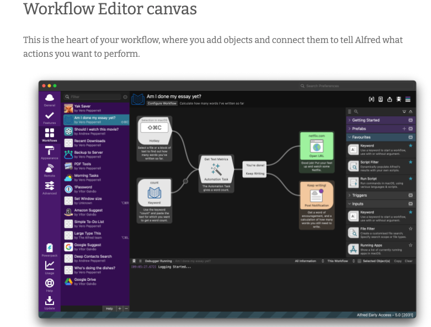Select the Script Filter palette object
Screen dimensions: 431x327
[x=381, y=166]
